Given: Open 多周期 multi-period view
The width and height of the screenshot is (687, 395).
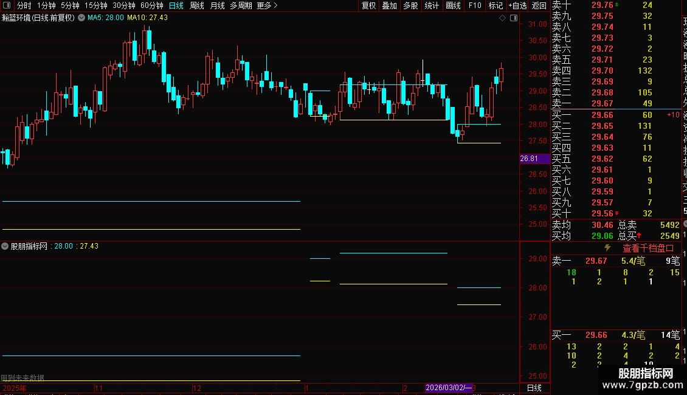Looking at the screenshot, I should coord(241,5).
